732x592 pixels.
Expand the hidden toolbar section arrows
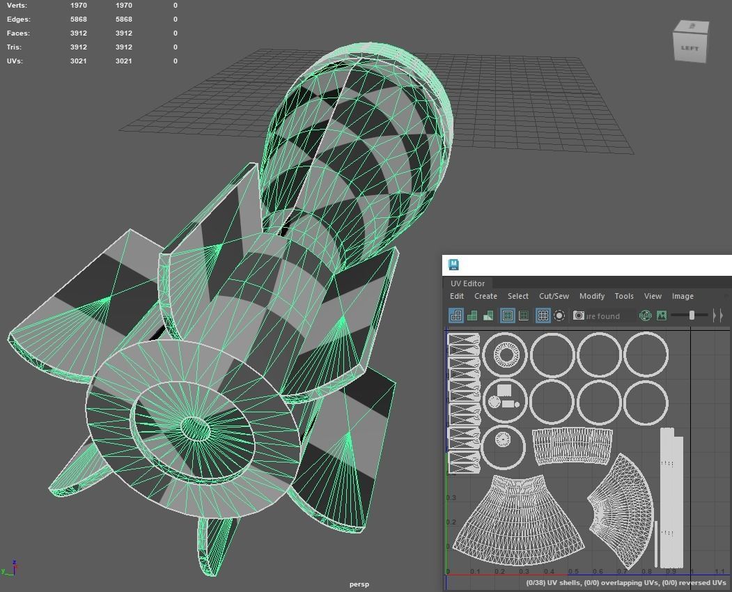coord(718,316)
